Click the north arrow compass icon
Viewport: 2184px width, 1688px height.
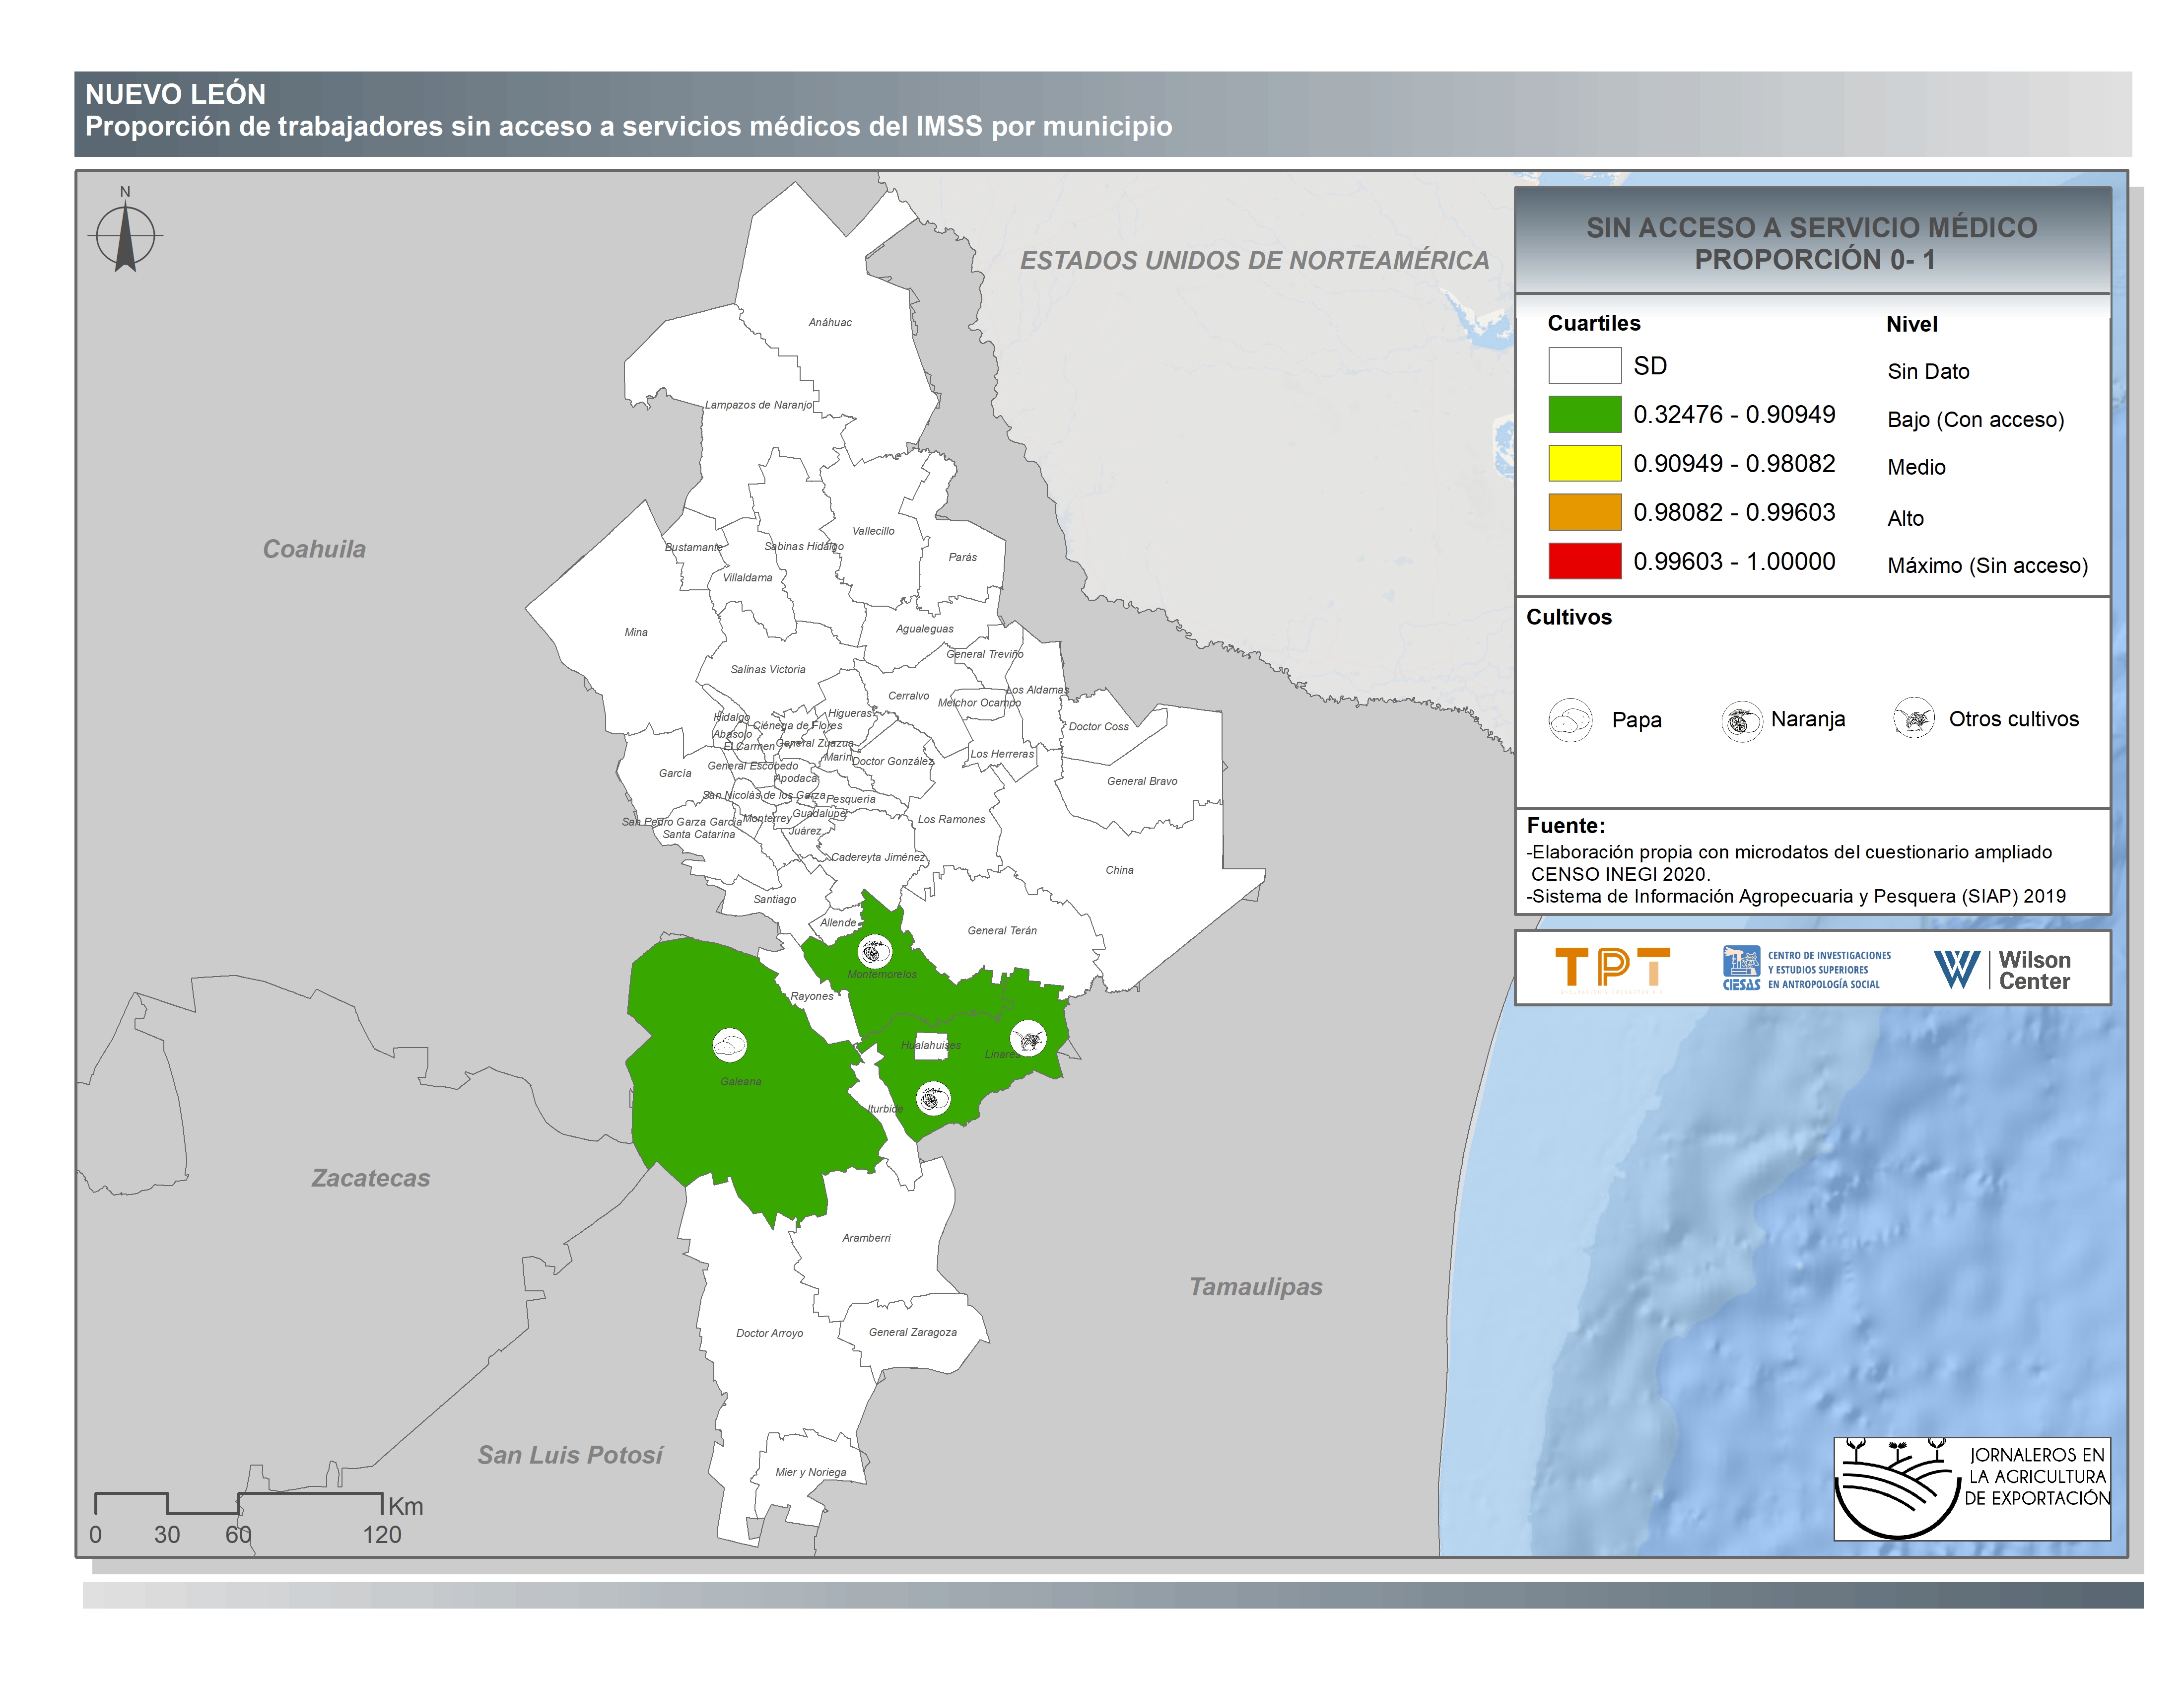pos(125,236)
